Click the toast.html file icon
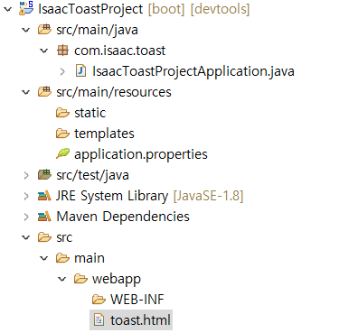Image resolution: width=358 pixels, height=333 pixels. pos(99,320)
